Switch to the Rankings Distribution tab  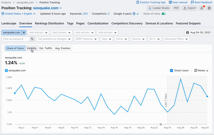click(50, 23)
